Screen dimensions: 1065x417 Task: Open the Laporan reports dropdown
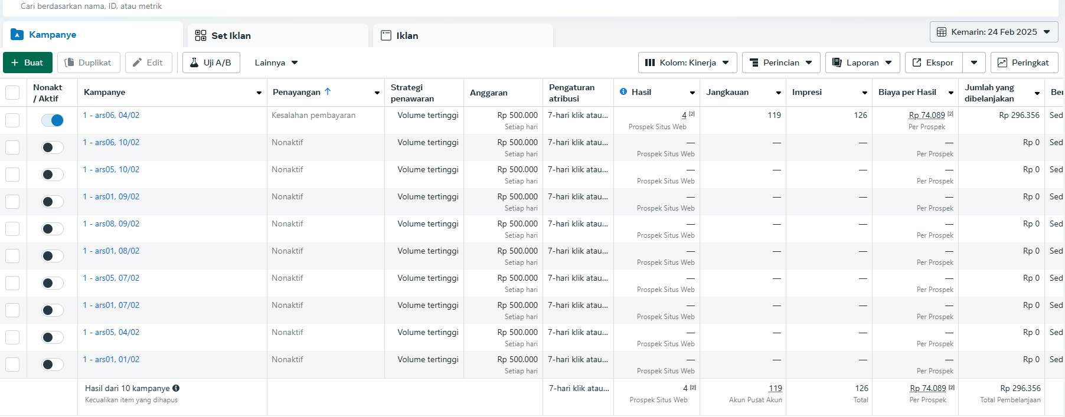pyautogui.click(x=862, y=63)
